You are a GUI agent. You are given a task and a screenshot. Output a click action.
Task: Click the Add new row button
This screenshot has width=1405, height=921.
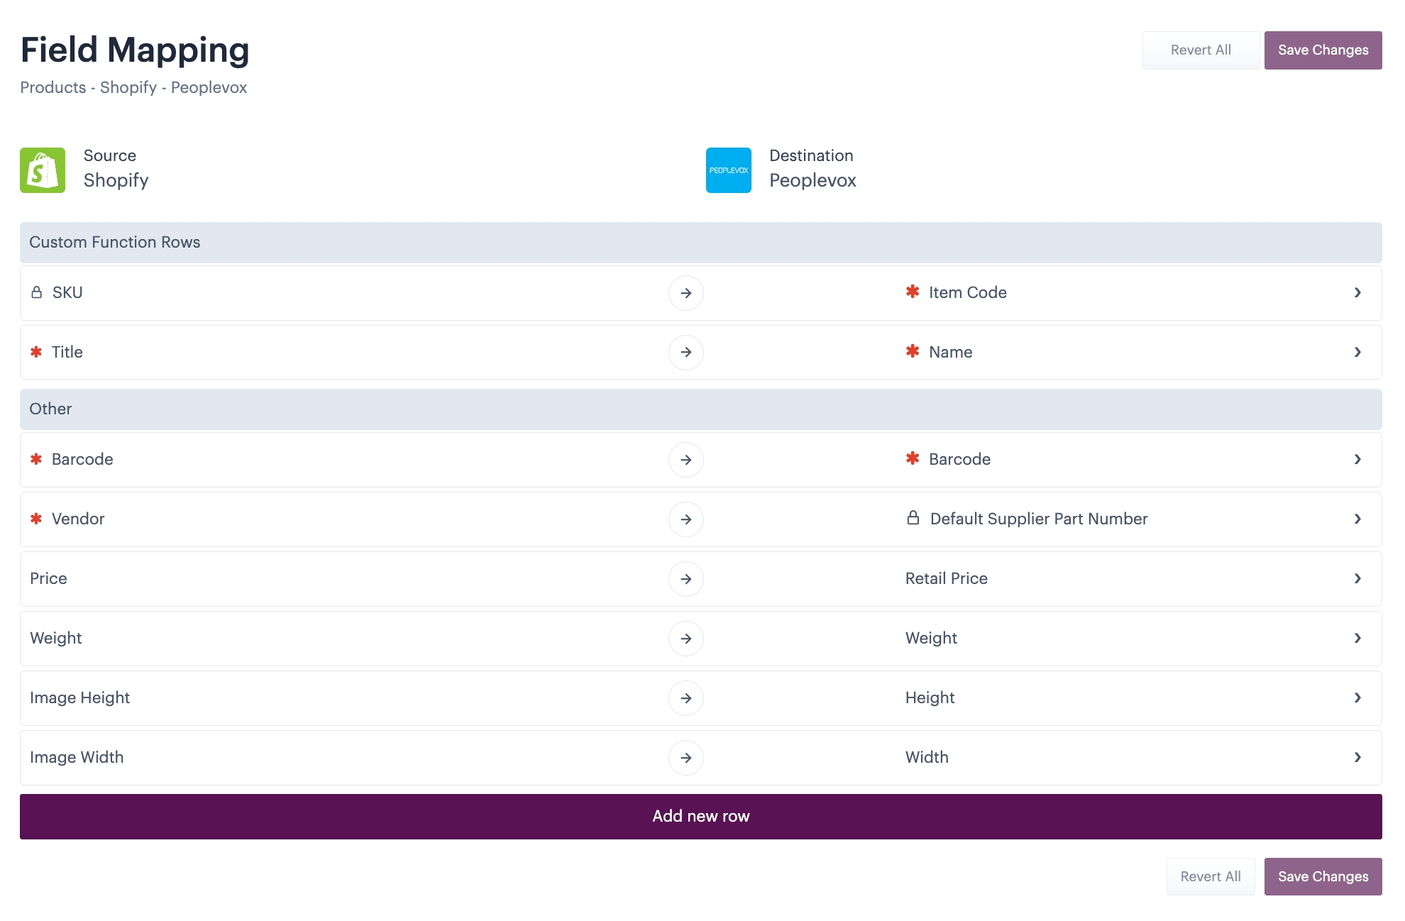pyautogui.click(x=700, y=816)
